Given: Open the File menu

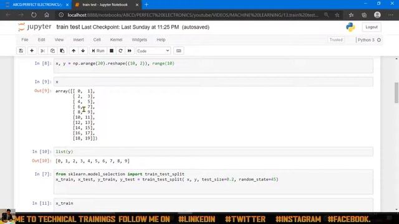Looking at the screenshot, I should click(25, 40).
